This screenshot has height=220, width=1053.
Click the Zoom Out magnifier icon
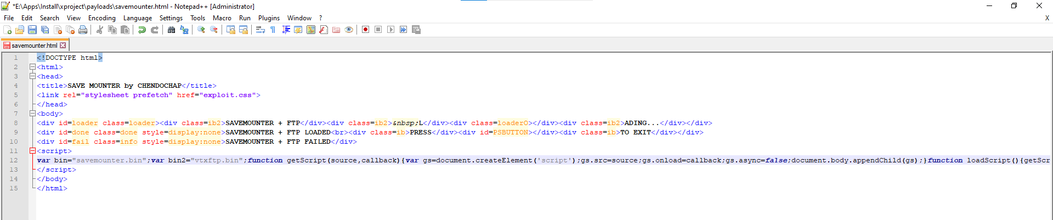214,30
